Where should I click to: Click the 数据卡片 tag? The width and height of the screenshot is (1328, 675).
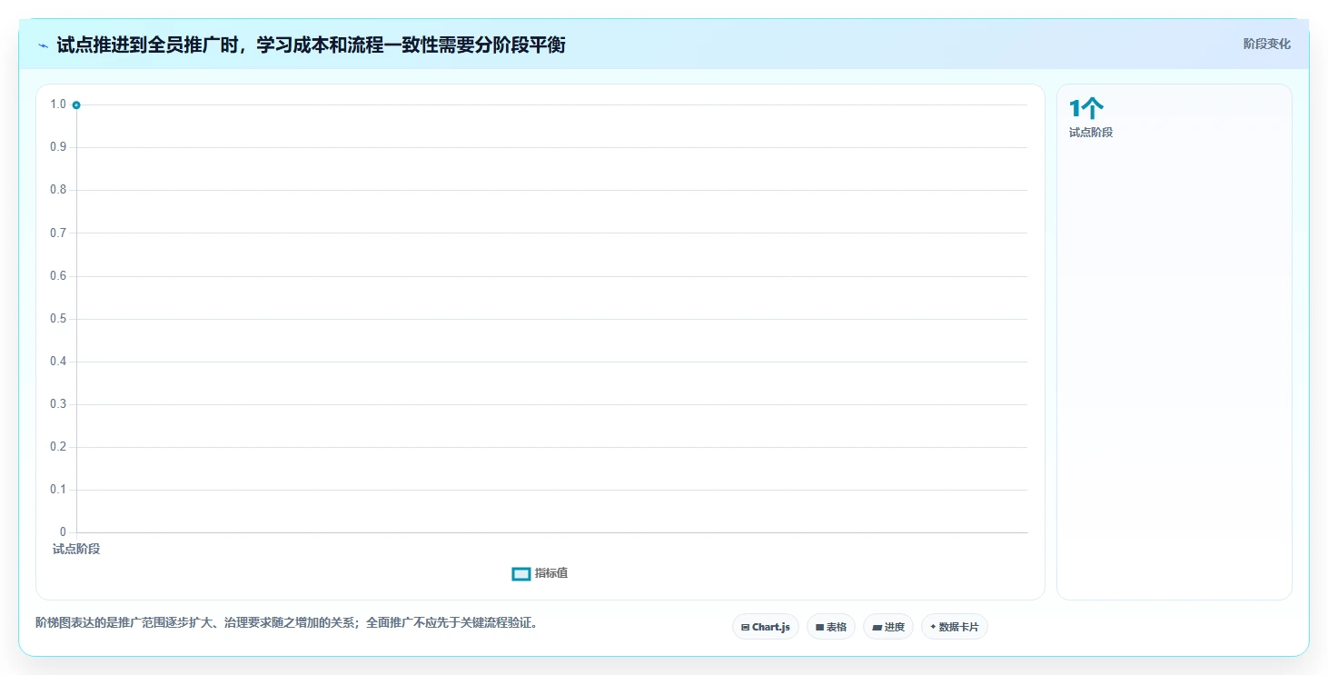click(955, 627)
